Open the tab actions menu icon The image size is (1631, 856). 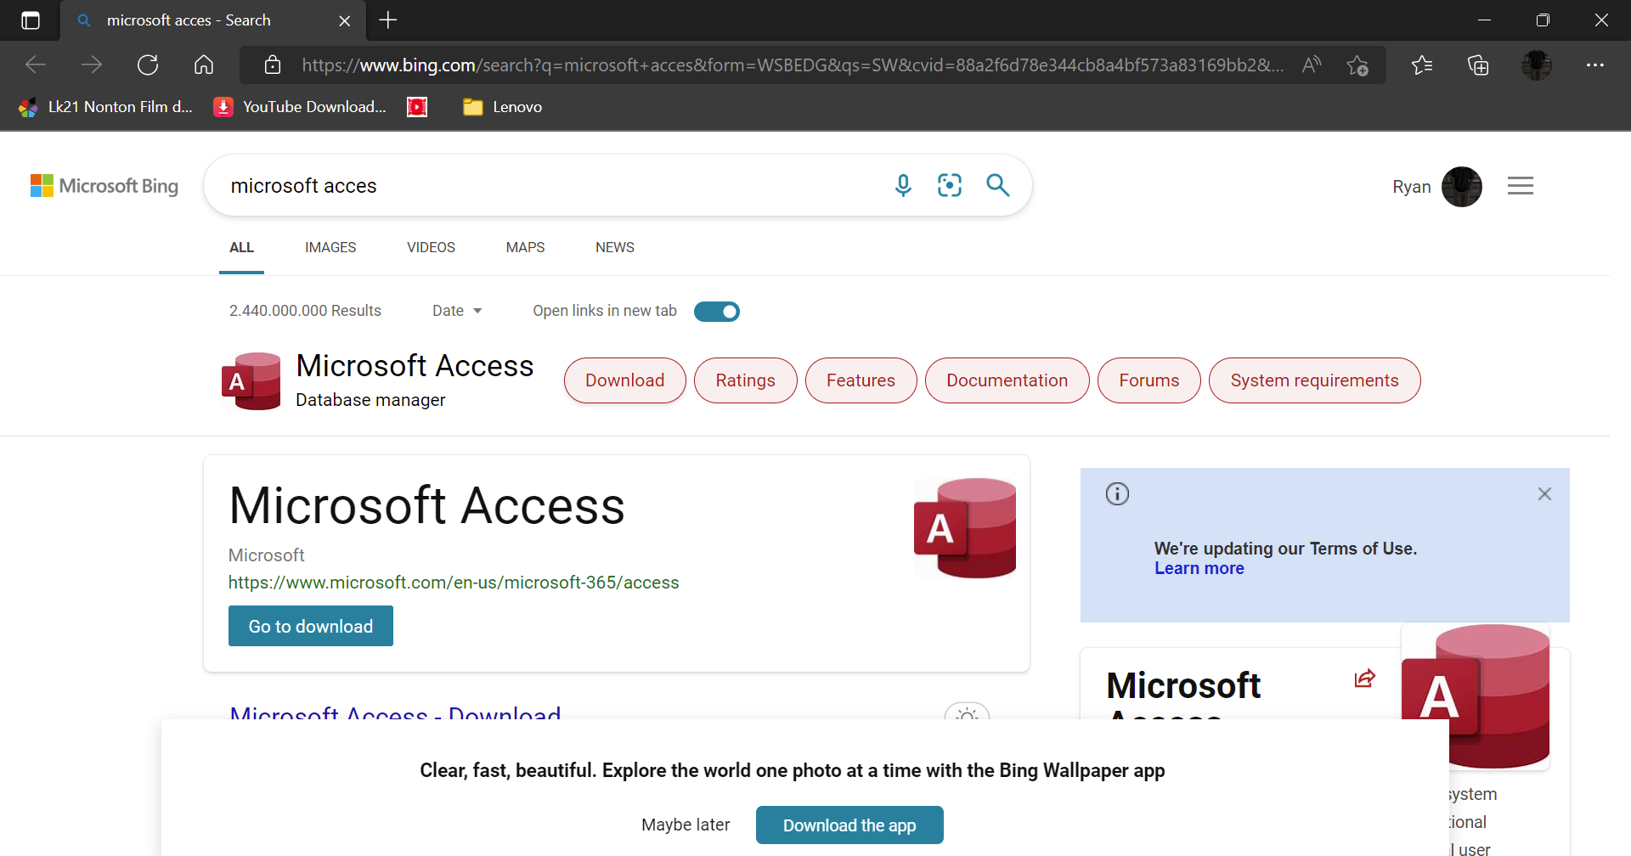click(x=31, y=20)
